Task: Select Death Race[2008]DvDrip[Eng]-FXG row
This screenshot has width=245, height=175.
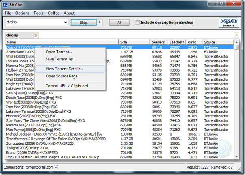Action: tap(120, 98)
